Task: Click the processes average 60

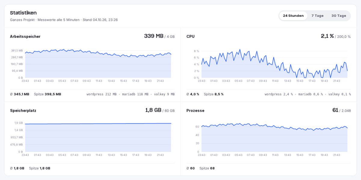Action: click(191, 168)
